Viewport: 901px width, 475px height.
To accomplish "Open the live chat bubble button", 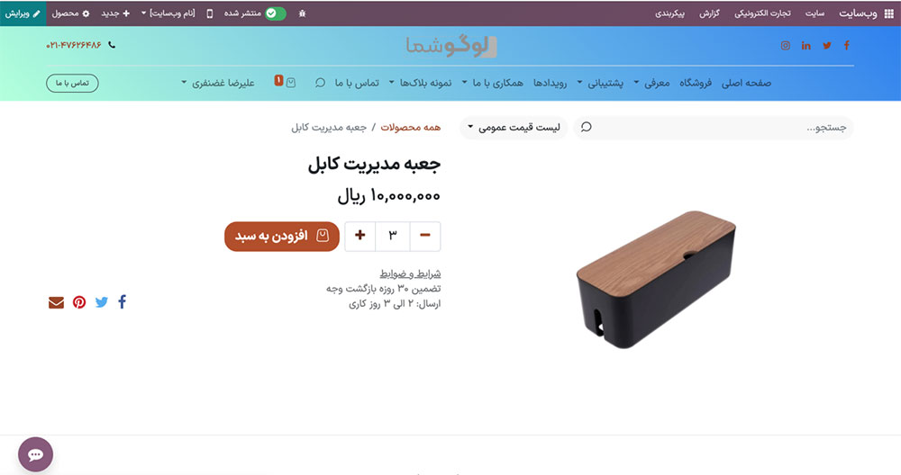I will coord(36,454).
